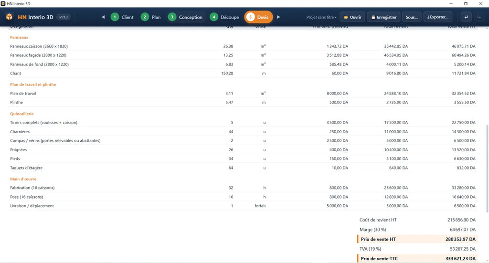Viewport: 489px width, 263px height.
Task: Click the undo arrow button
Action: pos(466,17)
